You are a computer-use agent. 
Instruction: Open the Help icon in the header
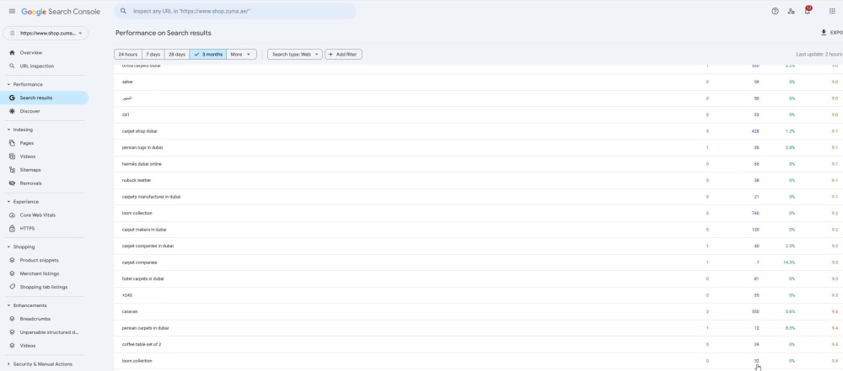coord(775,11)
